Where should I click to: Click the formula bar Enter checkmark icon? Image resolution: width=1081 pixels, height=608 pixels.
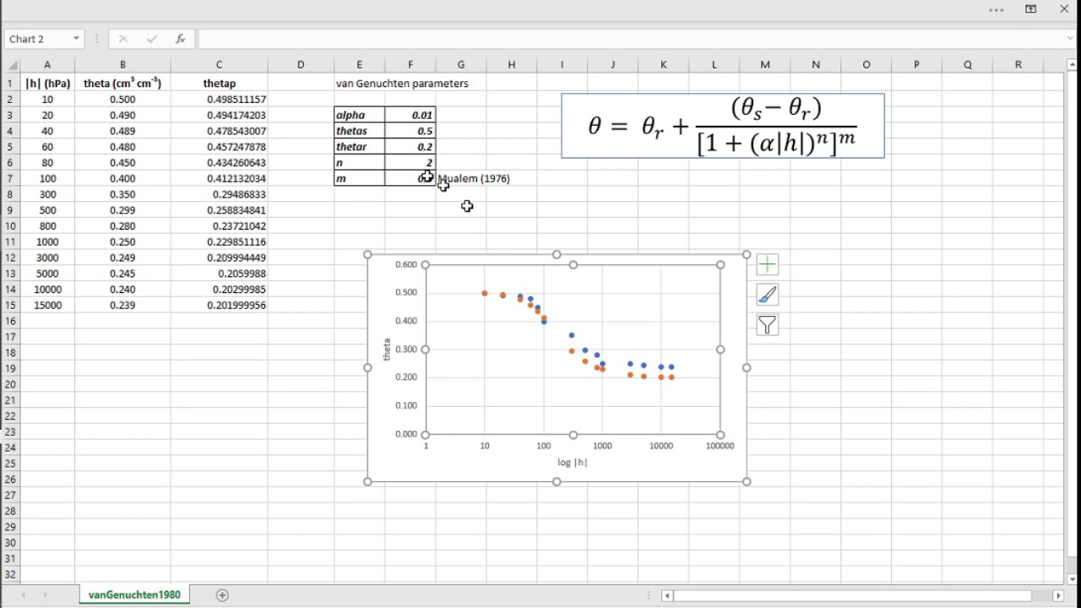point(152,39)
